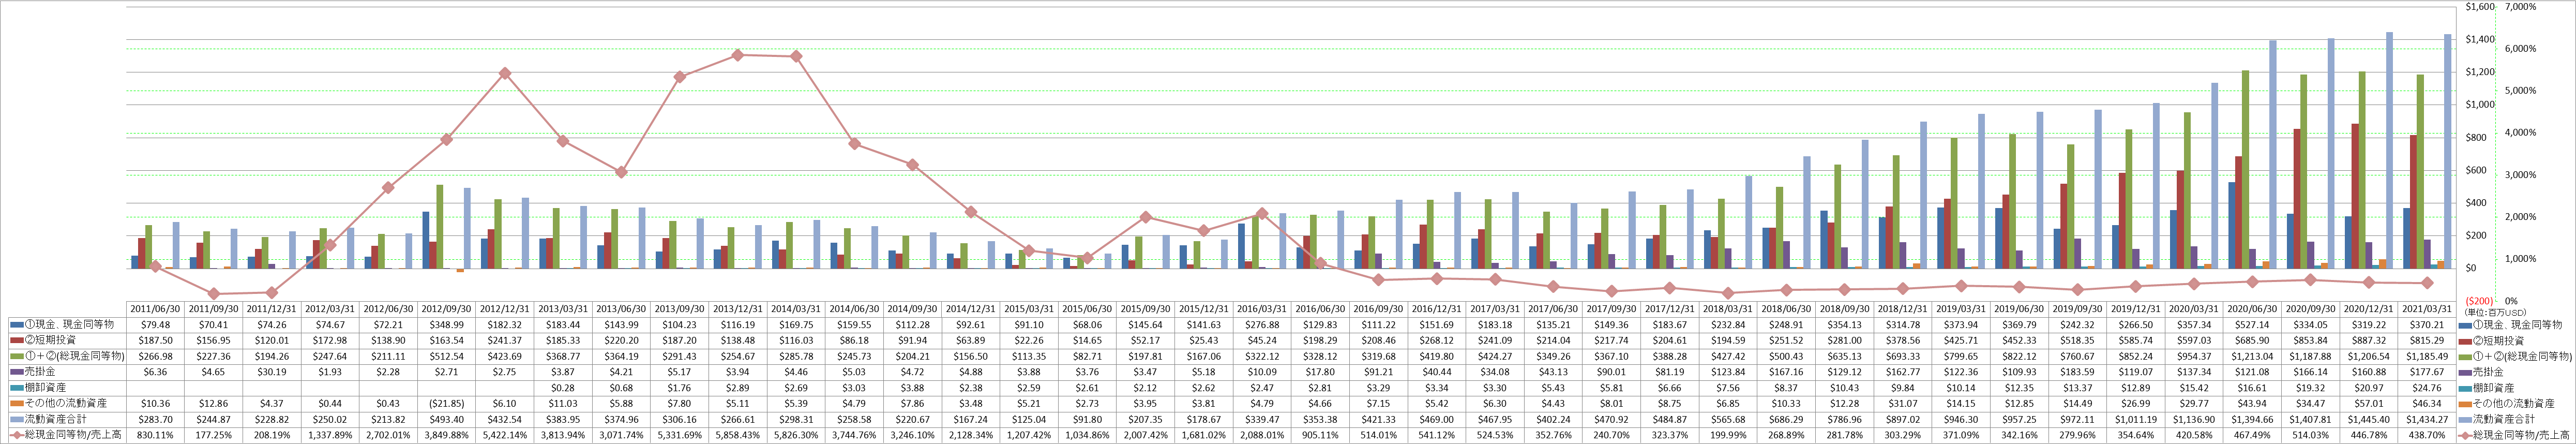Select total cash $1,213.04 under 2020/06/30
This screenshot has height=444, width=2576.
pyautogui.click(x=2253, y=356)
